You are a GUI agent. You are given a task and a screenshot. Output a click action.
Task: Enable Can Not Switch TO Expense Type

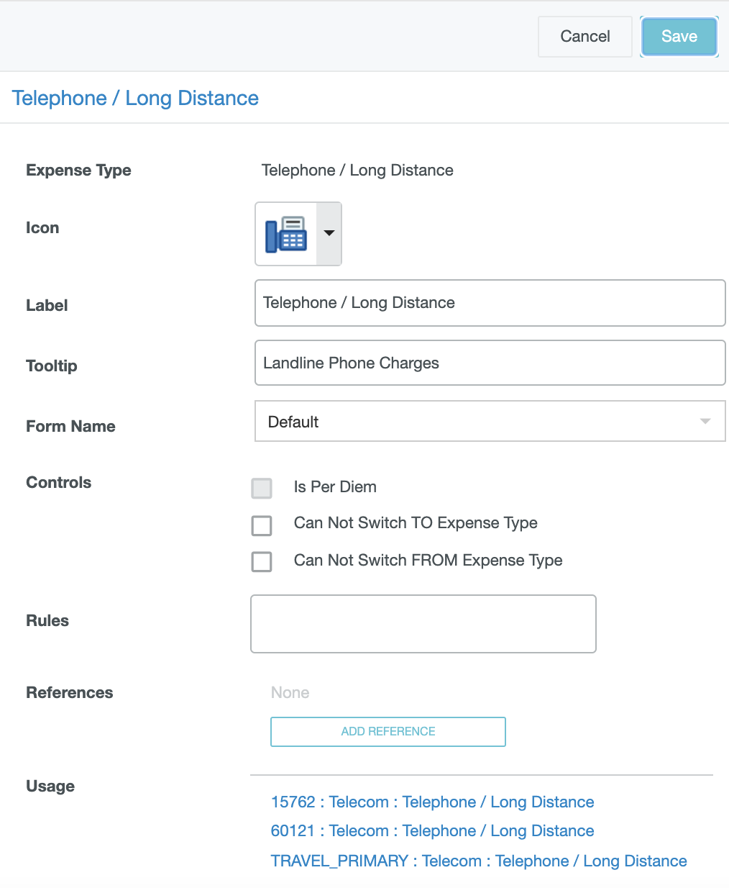tap(262, 525)
